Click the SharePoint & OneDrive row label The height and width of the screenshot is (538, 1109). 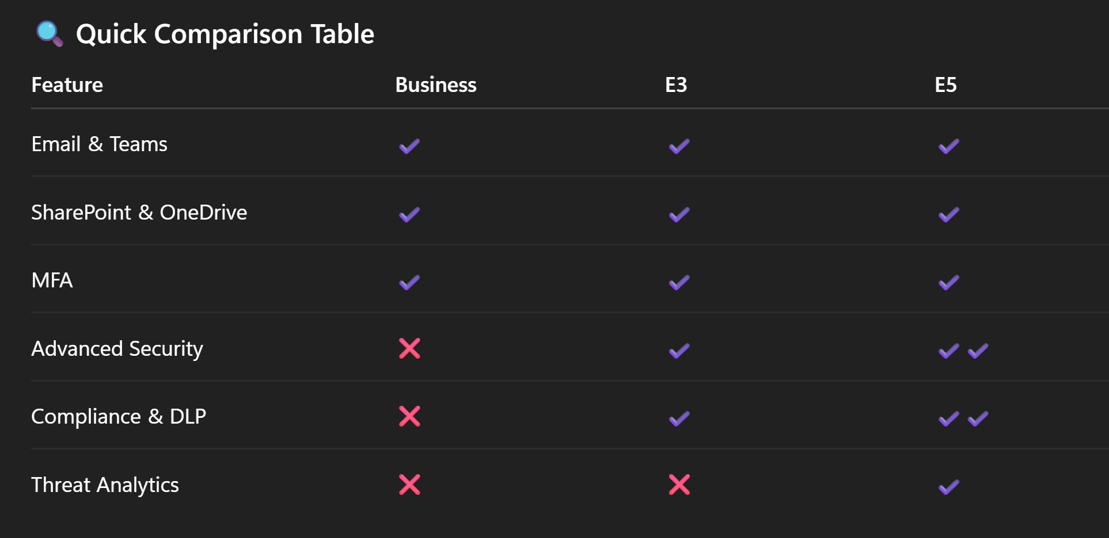pyautogui.click(x=139, y=213)
